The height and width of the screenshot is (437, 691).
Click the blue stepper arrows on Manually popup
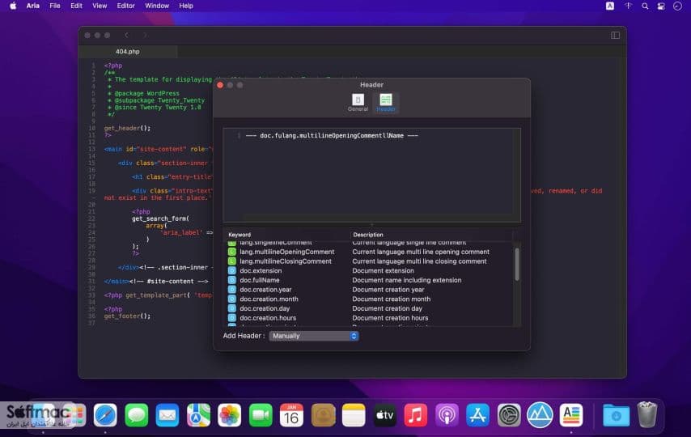coord(354,336)
